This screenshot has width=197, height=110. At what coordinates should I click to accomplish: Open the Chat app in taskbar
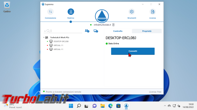coord(95,106)
